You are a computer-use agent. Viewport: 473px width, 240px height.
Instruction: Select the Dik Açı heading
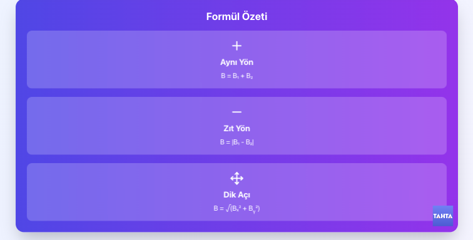click(236, 195)
